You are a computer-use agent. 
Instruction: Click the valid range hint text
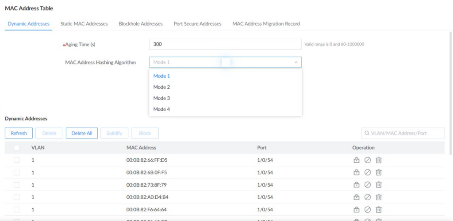(x=334, y=45)
